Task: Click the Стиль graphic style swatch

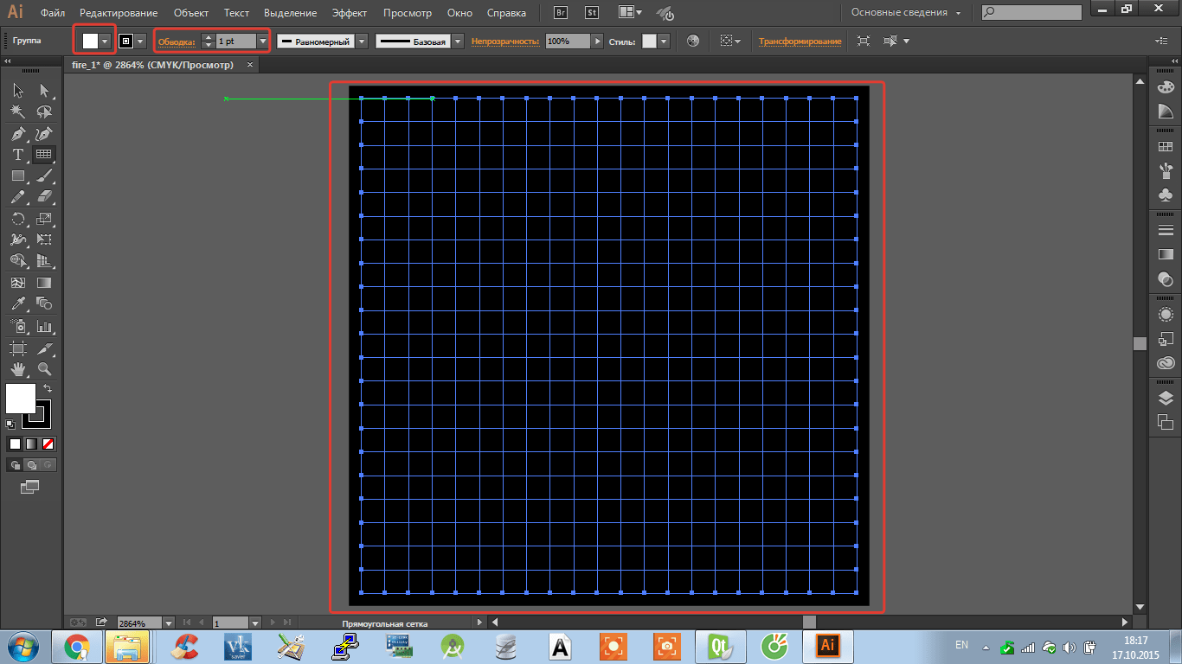Action: click(649, 41)
